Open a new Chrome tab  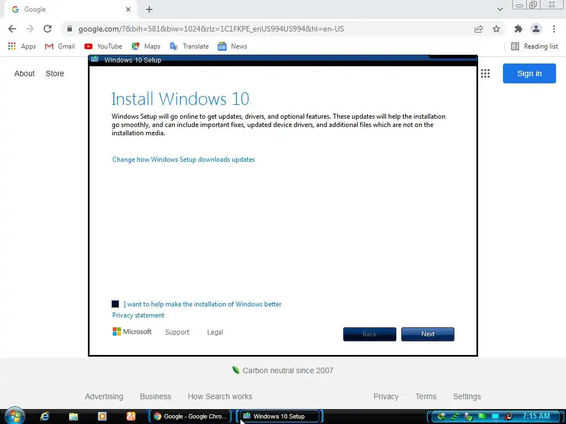(149, 9)
